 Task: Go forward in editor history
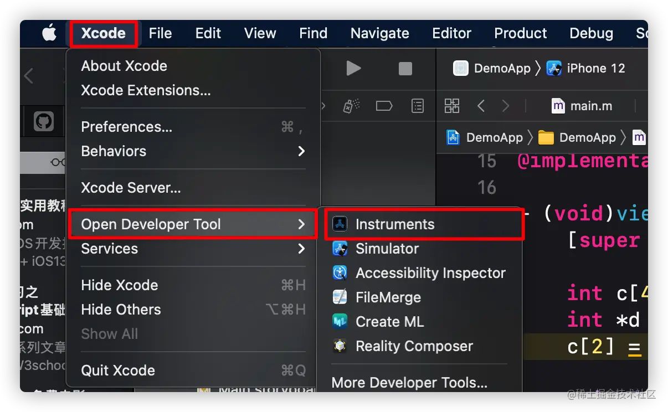[505, 106]
